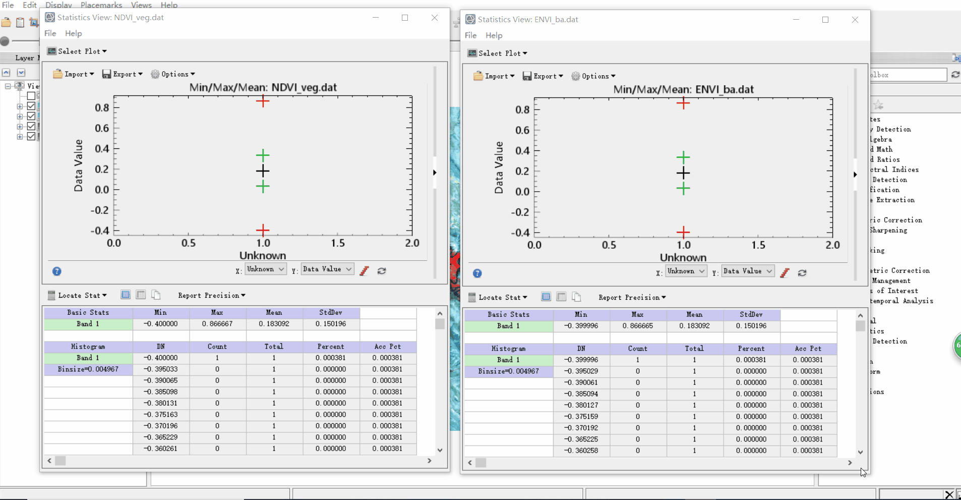
Task: Open Locate Stat dropdown in ENVI_ba window
Action: 498,297
